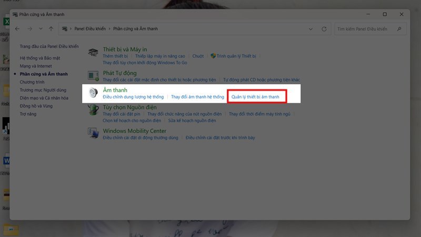Open the Phát Tự động icon
Screen dimensions: 421x237
(x=93, y=76)
